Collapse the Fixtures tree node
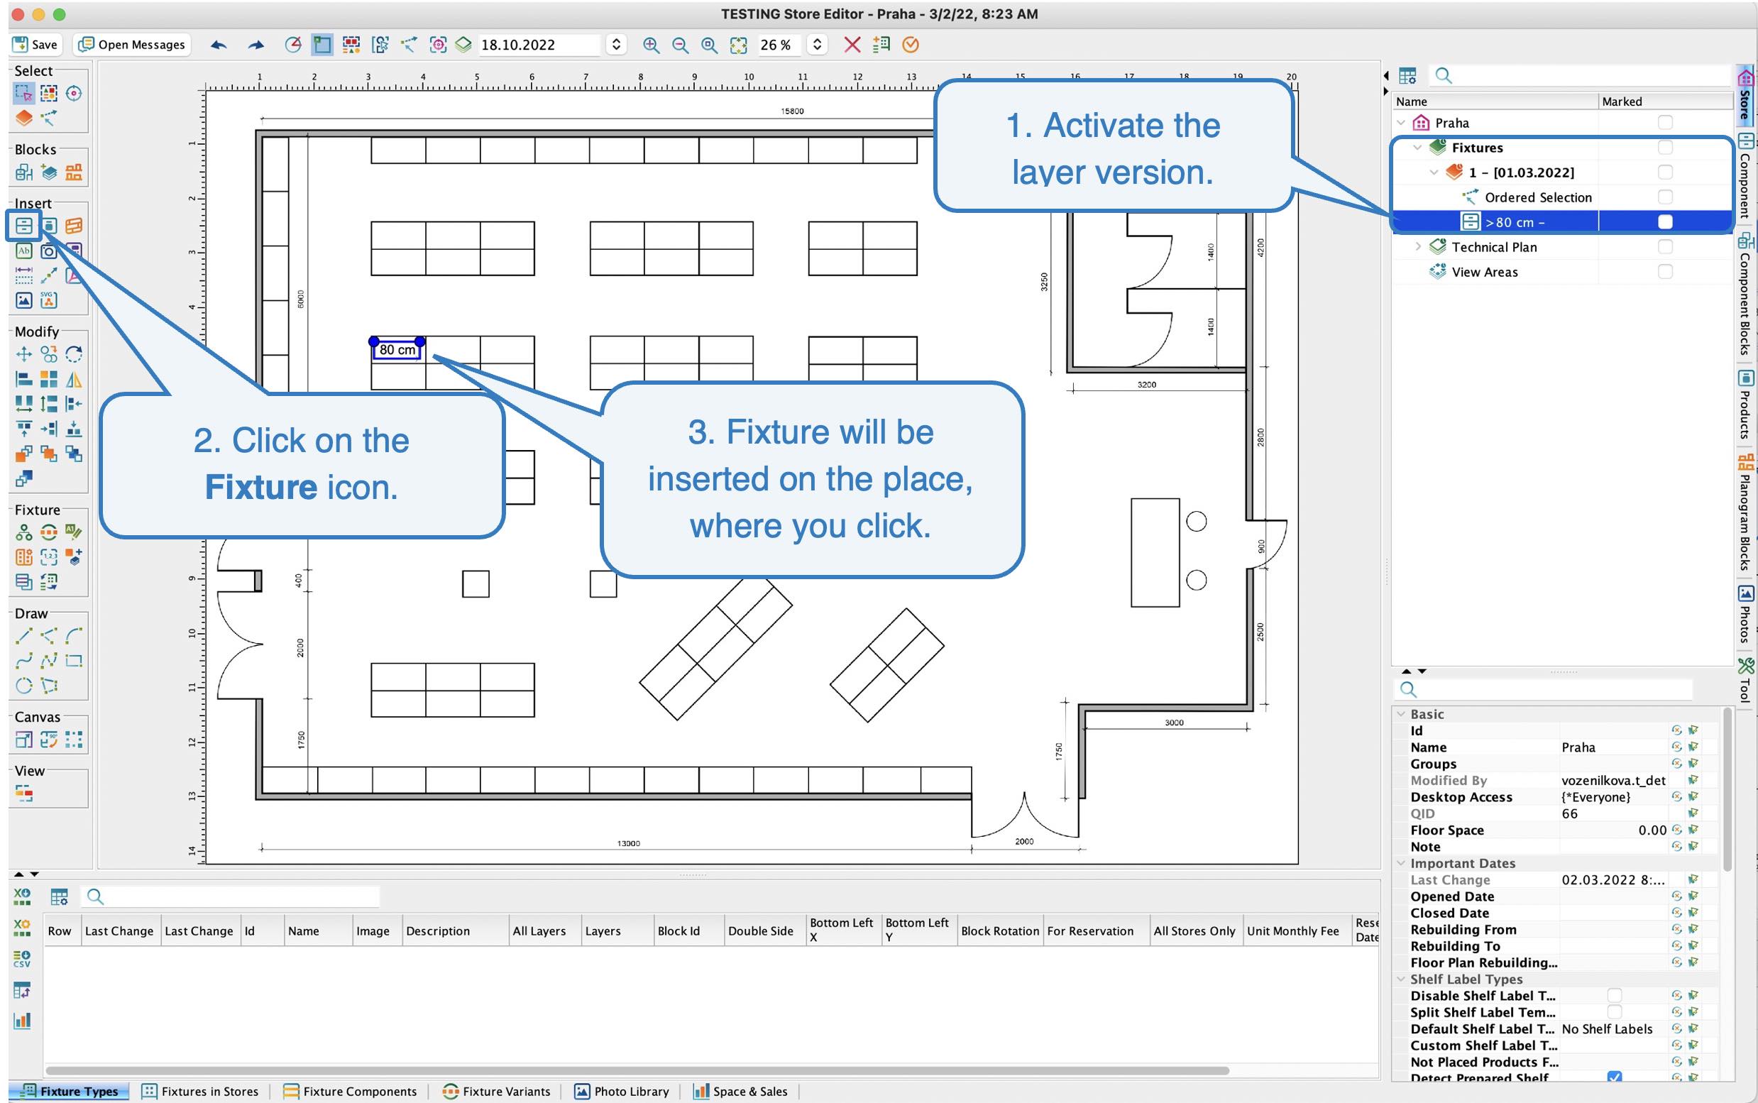 (1417, 148)
